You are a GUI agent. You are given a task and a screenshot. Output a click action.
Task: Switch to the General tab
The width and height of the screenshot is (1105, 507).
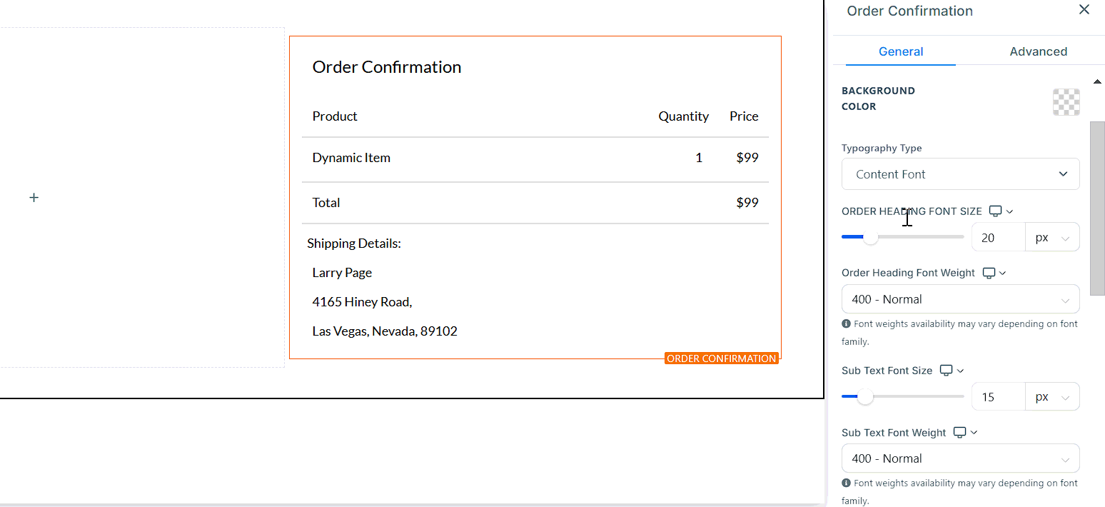(x=901, y=51)
